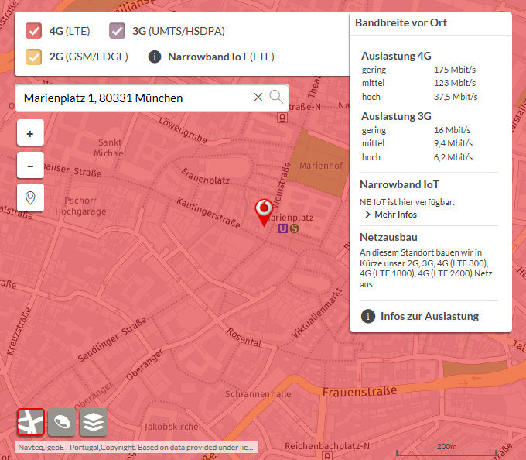Zoom in on the map
The height and width of the screenshot is (460, 526).
tap(30, 133)
